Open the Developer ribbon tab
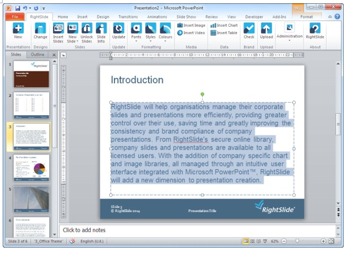The image size is (347, 253). pos(254,17)
